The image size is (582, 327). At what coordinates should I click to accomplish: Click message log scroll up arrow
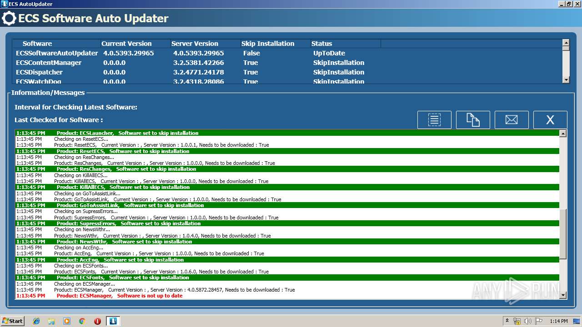563,134
